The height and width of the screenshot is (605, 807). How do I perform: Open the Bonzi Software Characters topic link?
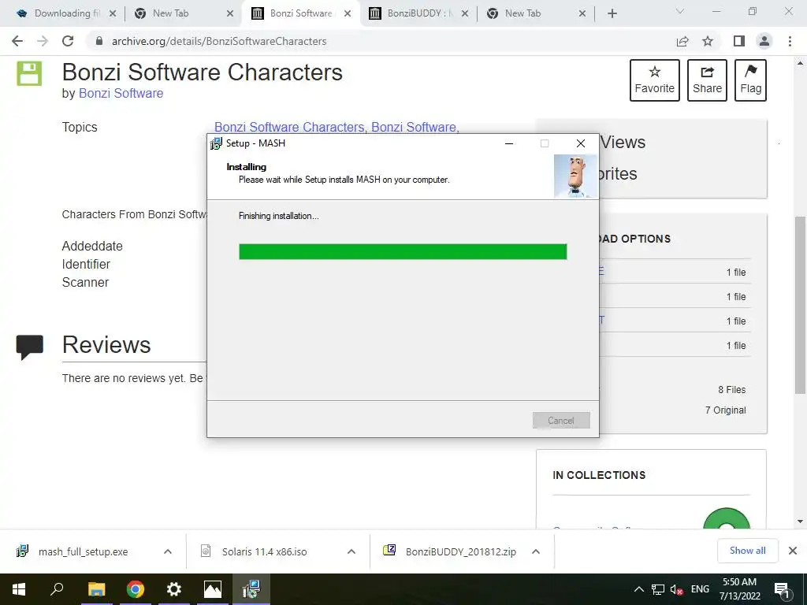pos(290,127)
